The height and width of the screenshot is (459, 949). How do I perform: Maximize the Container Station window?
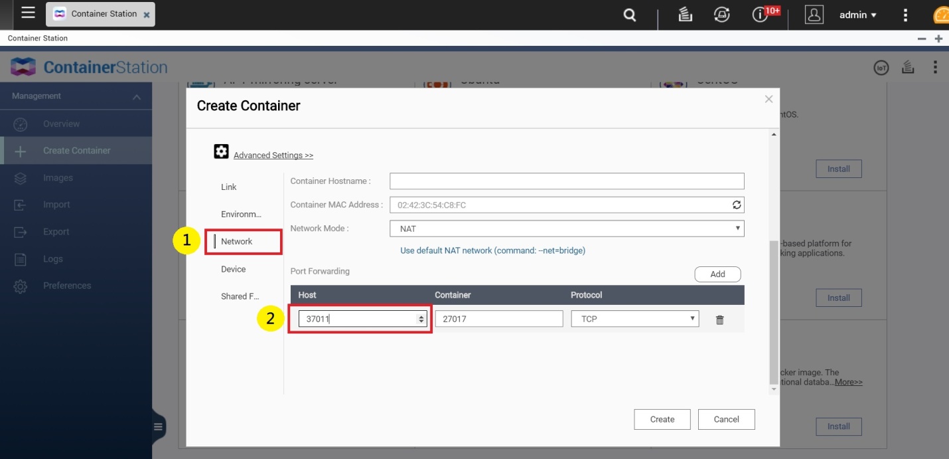coord(938,39)
